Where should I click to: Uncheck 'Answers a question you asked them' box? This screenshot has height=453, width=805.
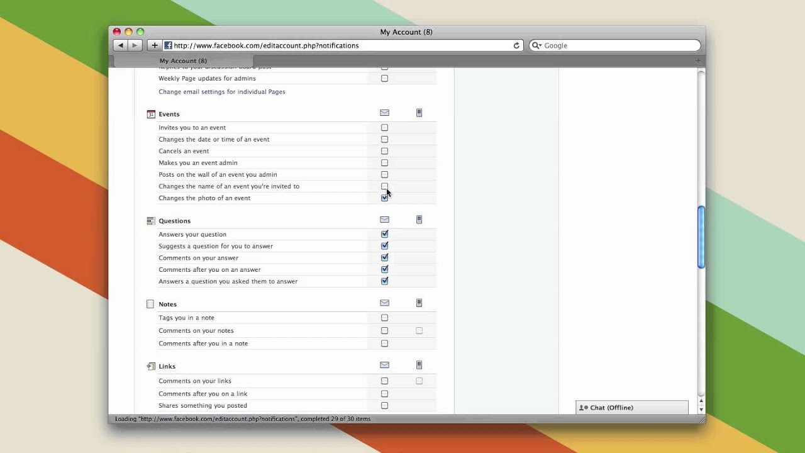click(384, 281)
